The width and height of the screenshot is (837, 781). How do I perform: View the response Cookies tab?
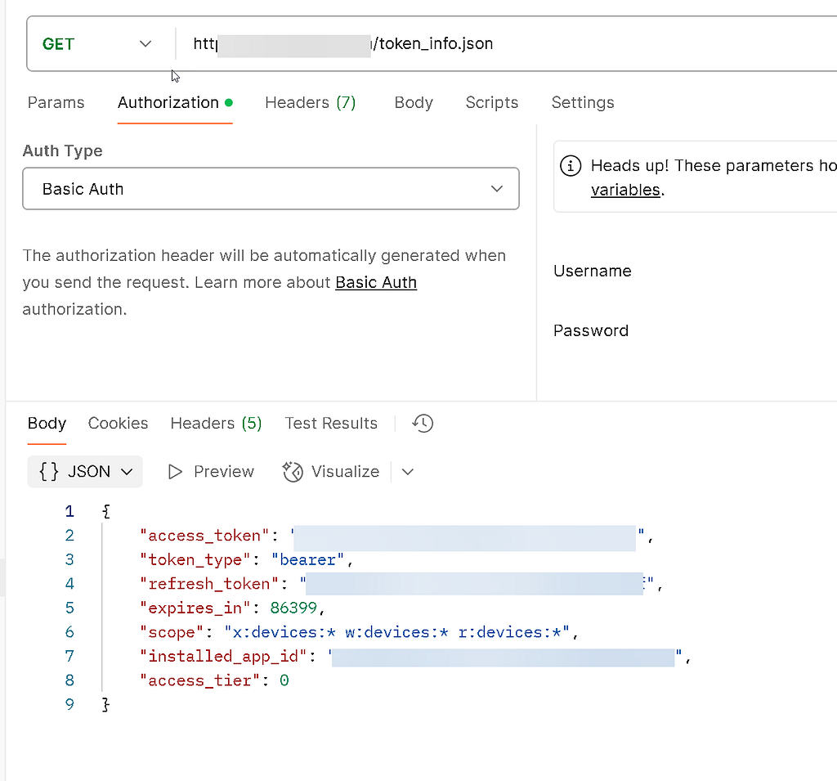118,423
